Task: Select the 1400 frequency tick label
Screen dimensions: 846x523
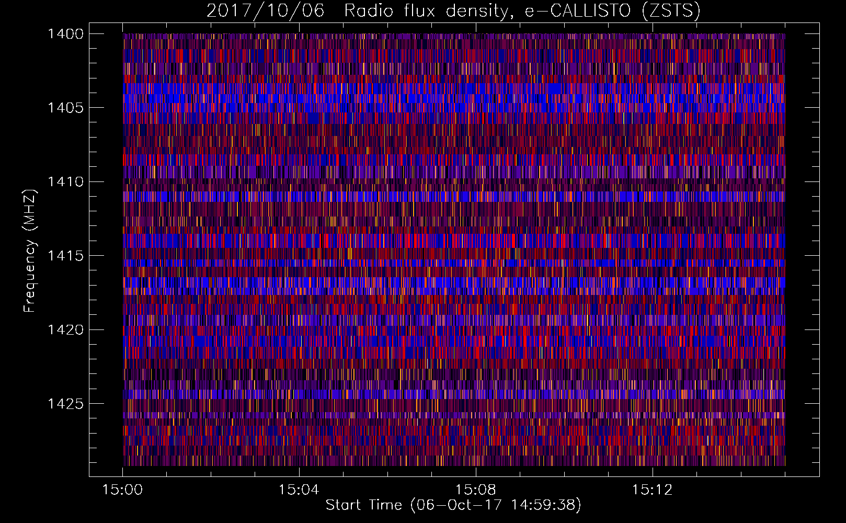Action: (65, 34)
